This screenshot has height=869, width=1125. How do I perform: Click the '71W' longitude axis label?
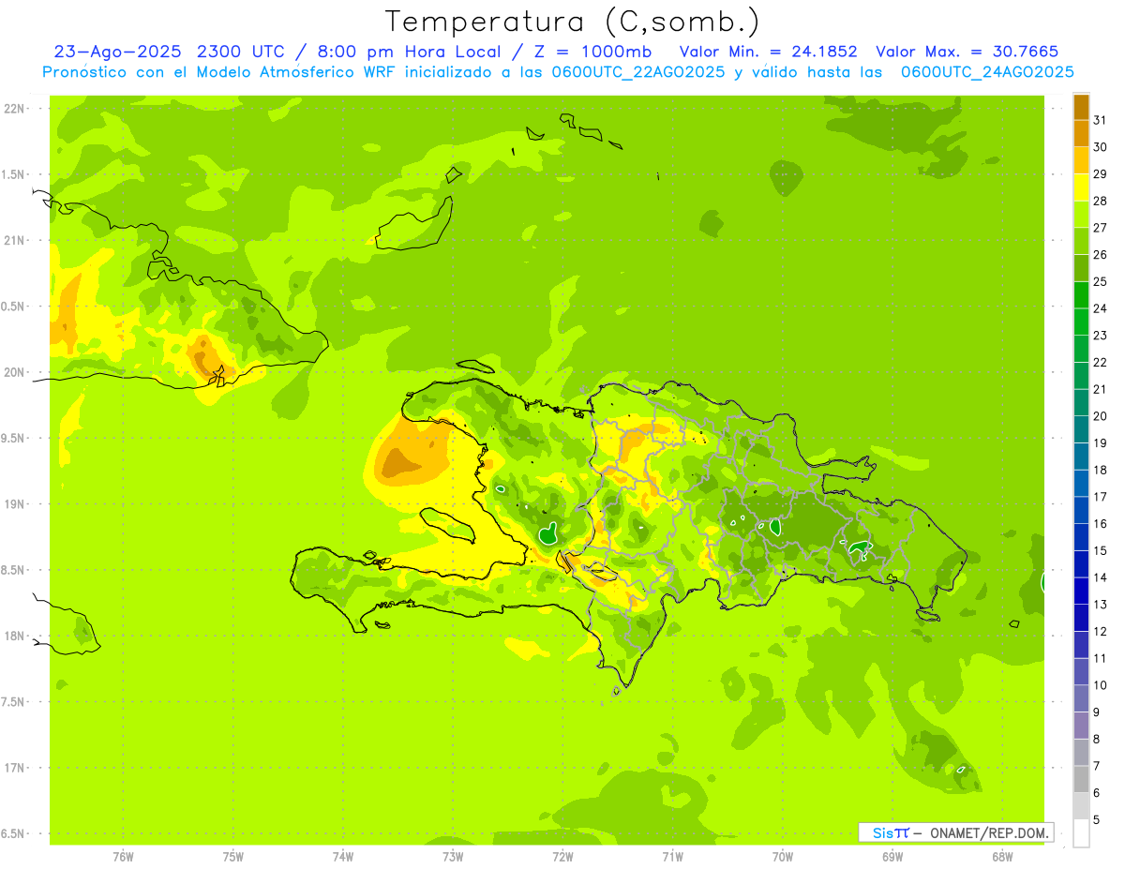point(672,857)
